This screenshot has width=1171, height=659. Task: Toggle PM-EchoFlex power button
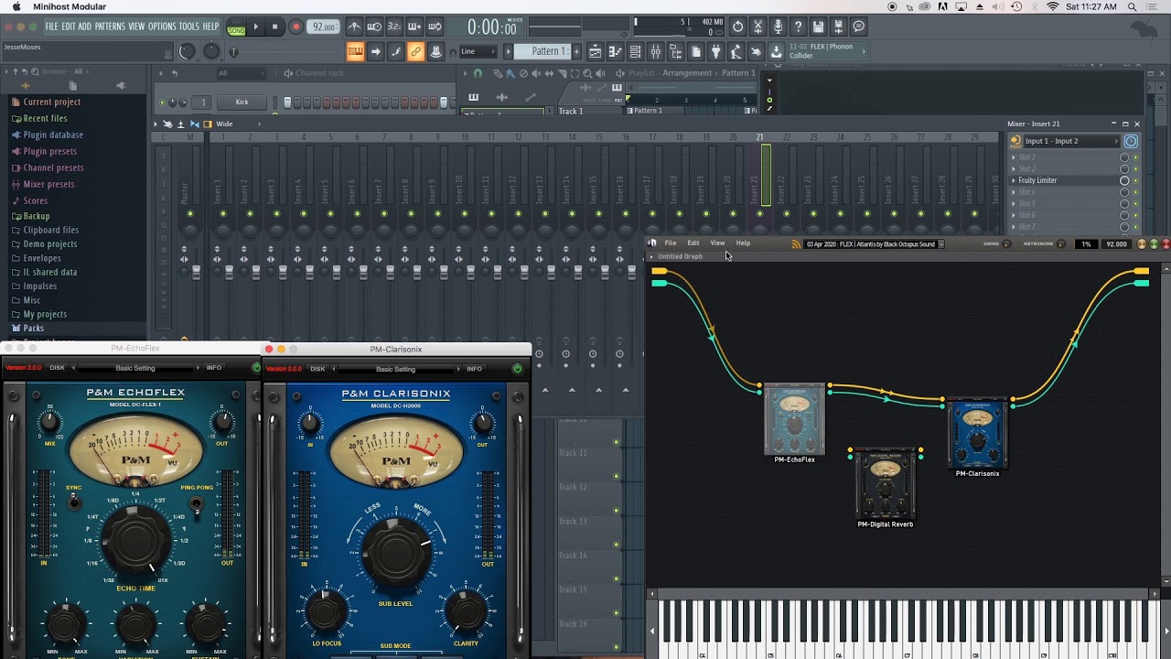pyautogui.click(x=256, y=368)
